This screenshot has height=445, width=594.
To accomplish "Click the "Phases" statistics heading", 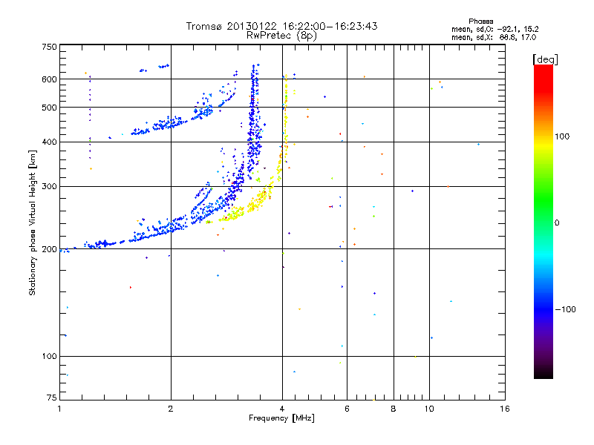I will tap(480, 22).
